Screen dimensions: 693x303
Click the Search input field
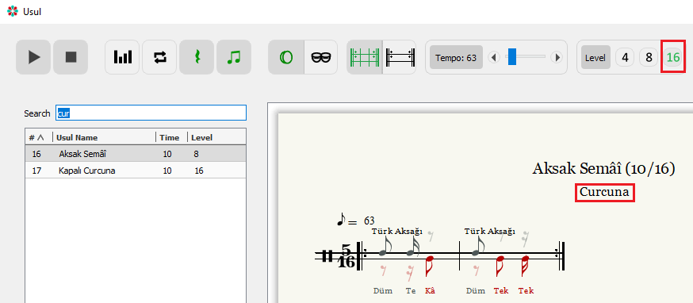click(151, 113)
